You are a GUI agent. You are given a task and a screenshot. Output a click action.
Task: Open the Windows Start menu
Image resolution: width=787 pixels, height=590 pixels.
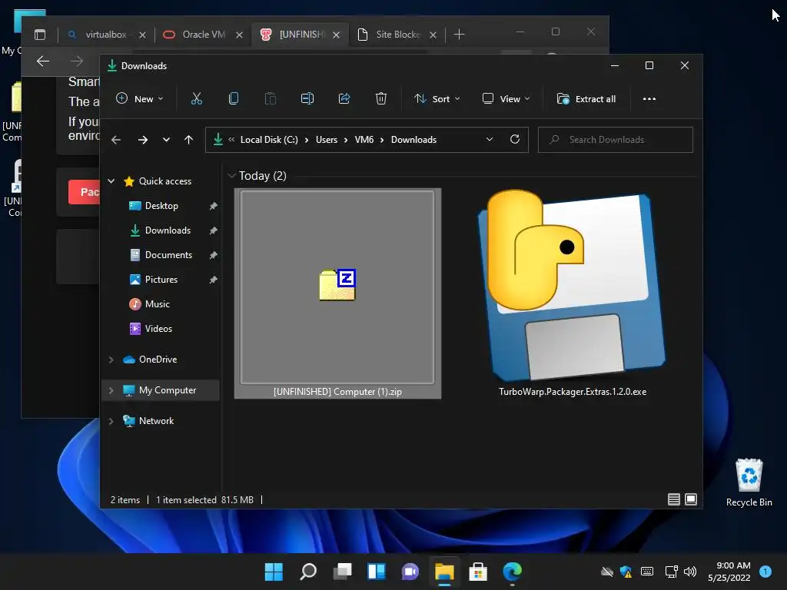coord(274,572)
